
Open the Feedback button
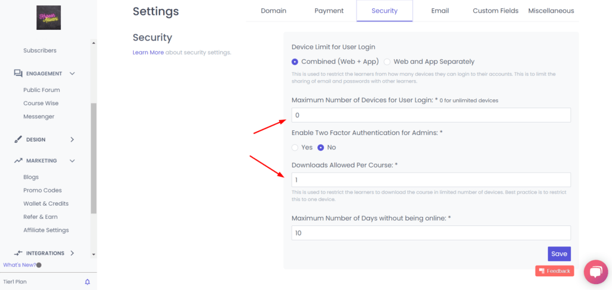555,271
